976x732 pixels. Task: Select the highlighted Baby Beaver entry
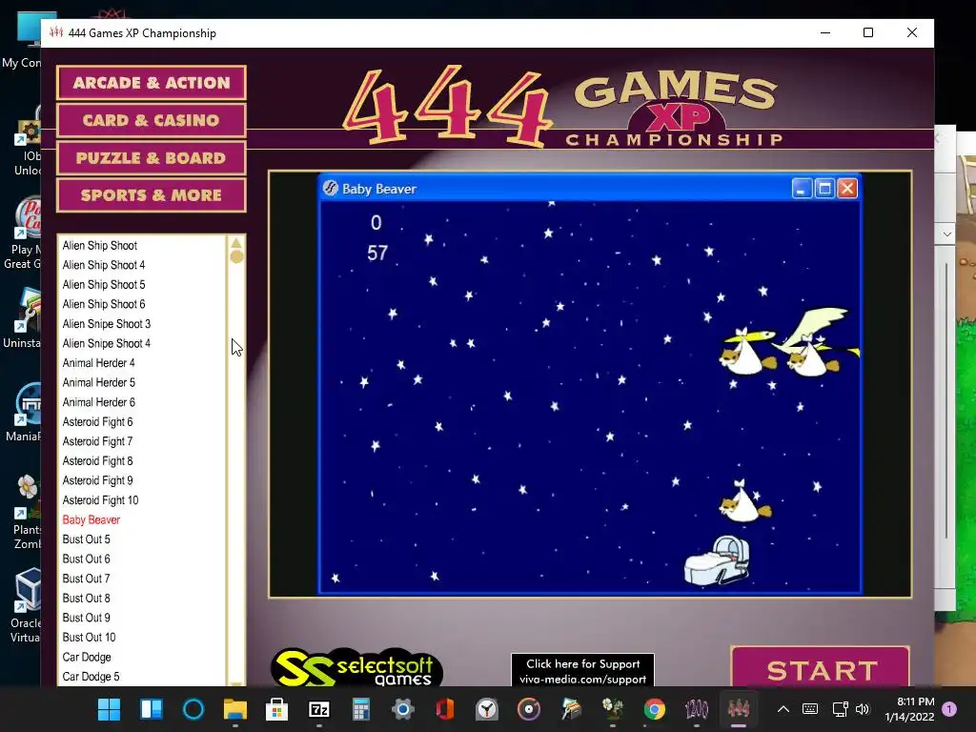tap(91, 519)
